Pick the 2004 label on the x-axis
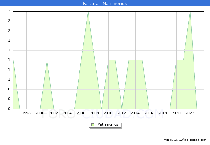The height and width of the screenshot is (145, 210). 68,113
